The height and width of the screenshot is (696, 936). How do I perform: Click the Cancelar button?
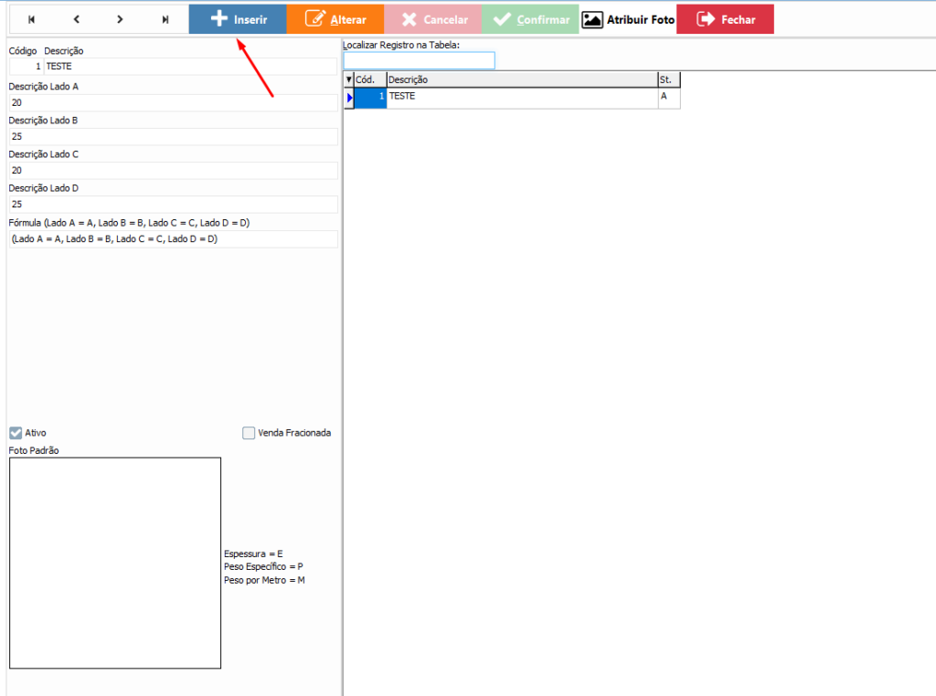point(433,19)
